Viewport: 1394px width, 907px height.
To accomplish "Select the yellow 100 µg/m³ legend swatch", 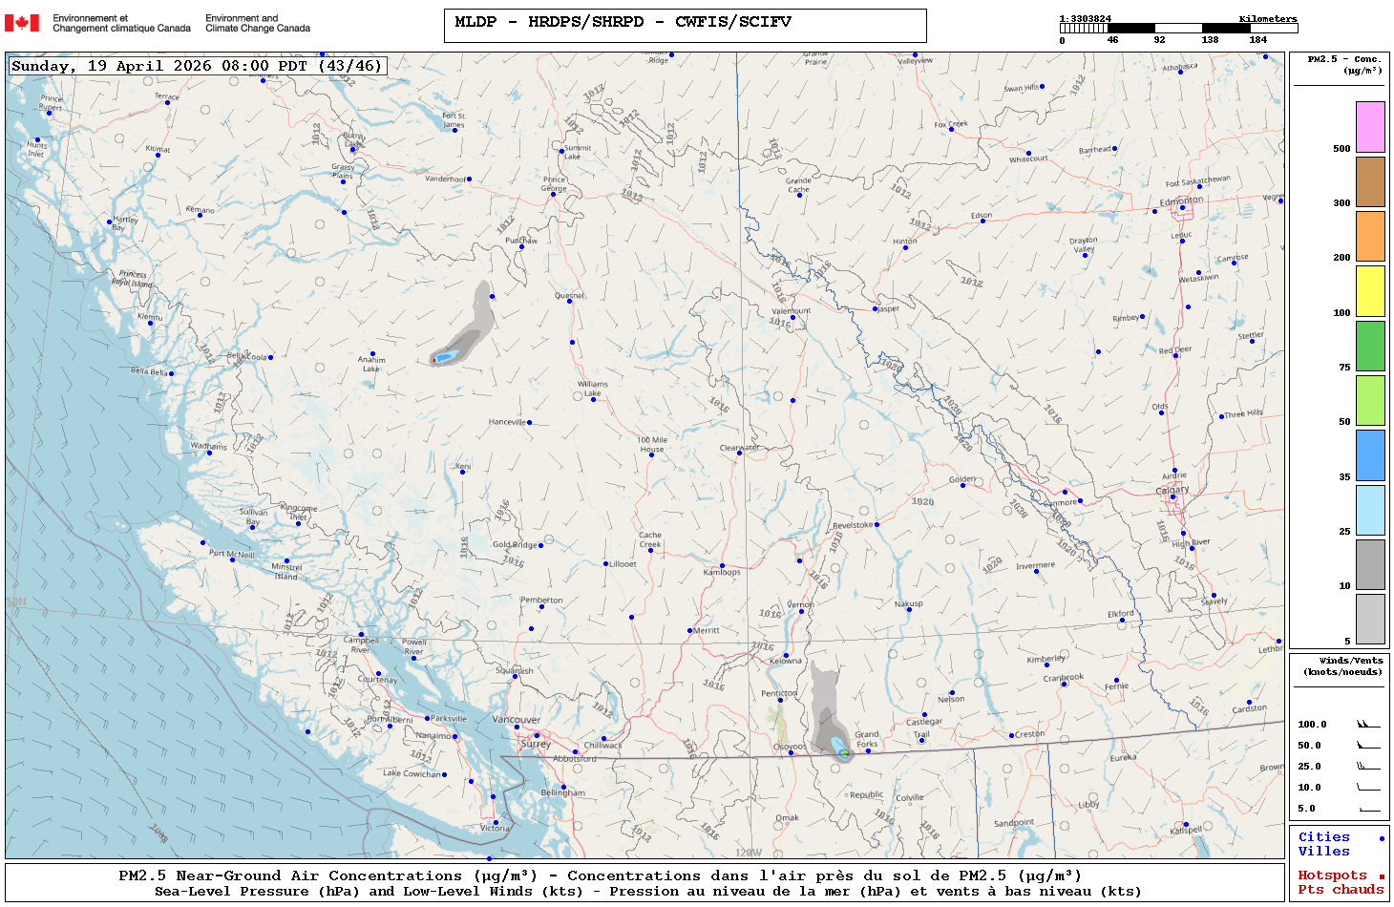I will click(x=1370, y=291).
